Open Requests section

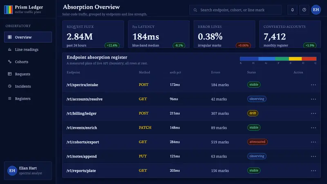click(x=28, y=74)
